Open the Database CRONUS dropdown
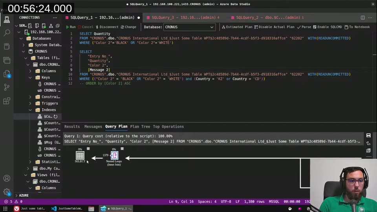The width and height of the screenshot is (377, 212). (x=189, y=27)
